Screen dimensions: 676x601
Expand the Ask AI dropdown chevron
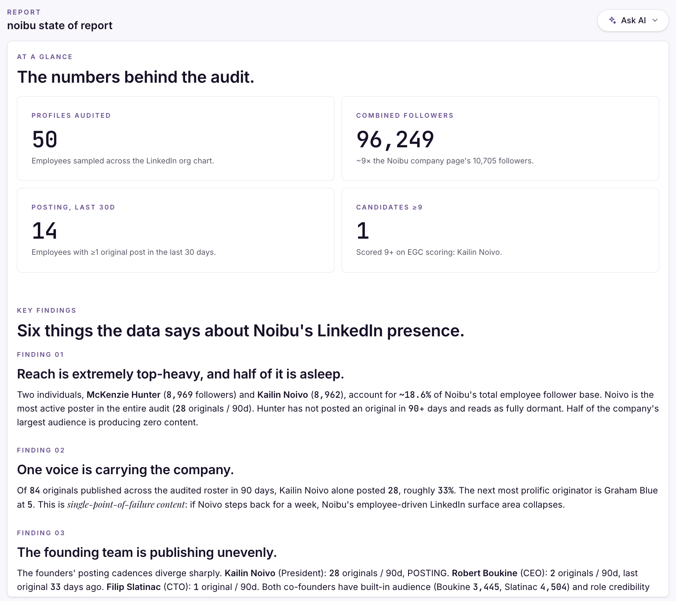click(655, 20)
